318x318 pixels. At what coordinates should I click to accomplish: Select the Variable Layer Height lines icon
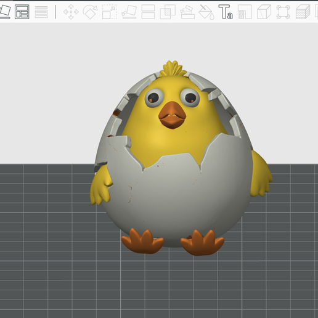tap(41, 12)
